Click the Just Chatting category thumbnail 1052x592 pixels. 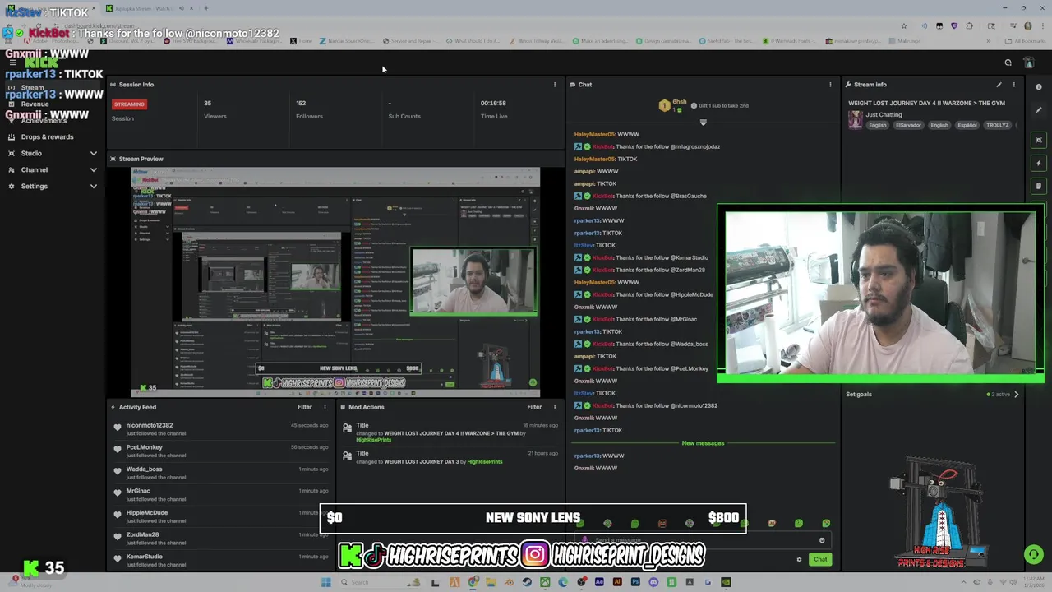coord(856,120)
